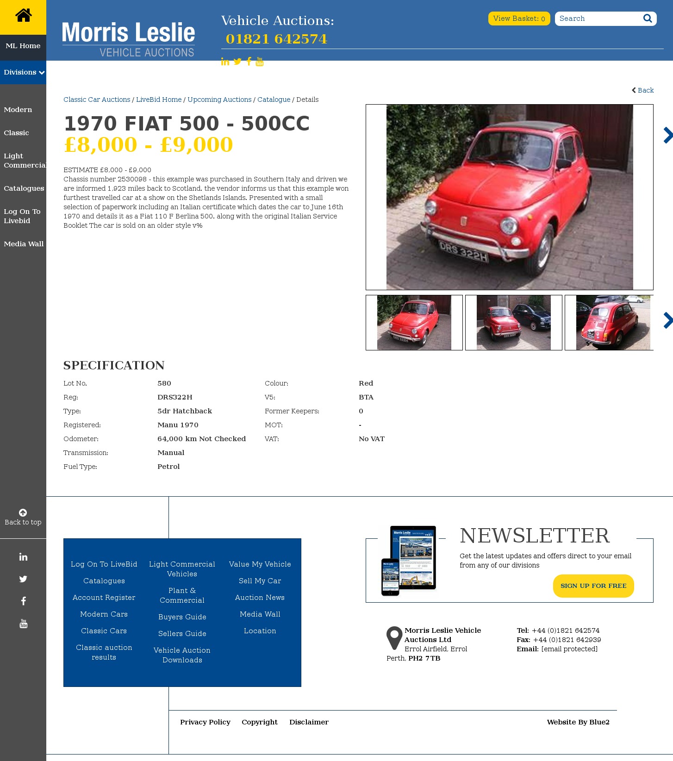Click the search magnifier icon
The width and height of the screenshot is (673, 761).
tap(648, 19)
